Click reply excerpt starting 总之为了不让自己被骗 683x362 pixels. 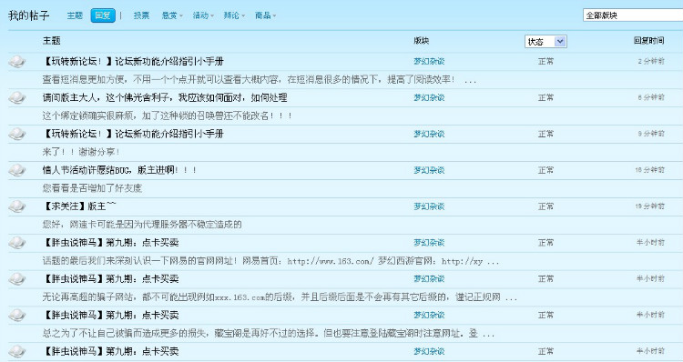269,333
